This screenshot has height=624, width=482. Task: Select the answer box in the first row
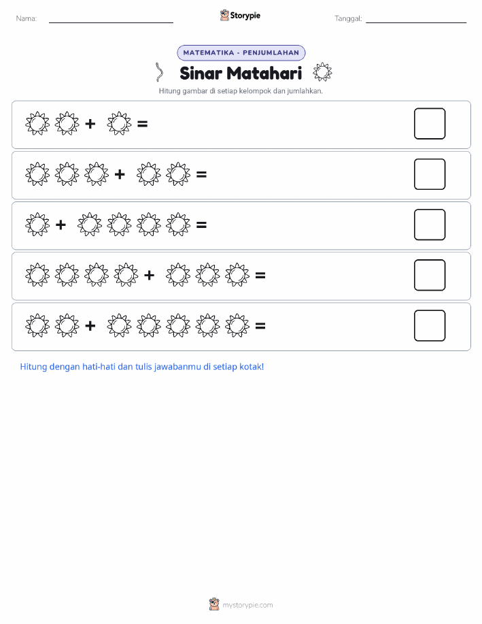click(430, 124)
